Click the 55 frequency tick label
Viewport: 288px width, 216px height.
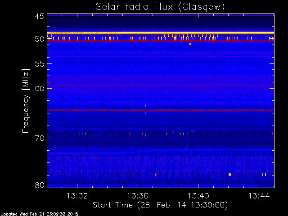pyautogui.click(x=40, y=64)
